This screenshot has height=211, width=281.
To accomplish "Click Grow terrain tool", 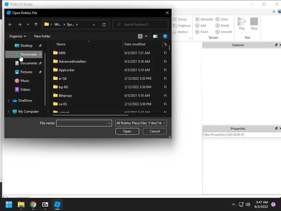I will click(222, 19).
